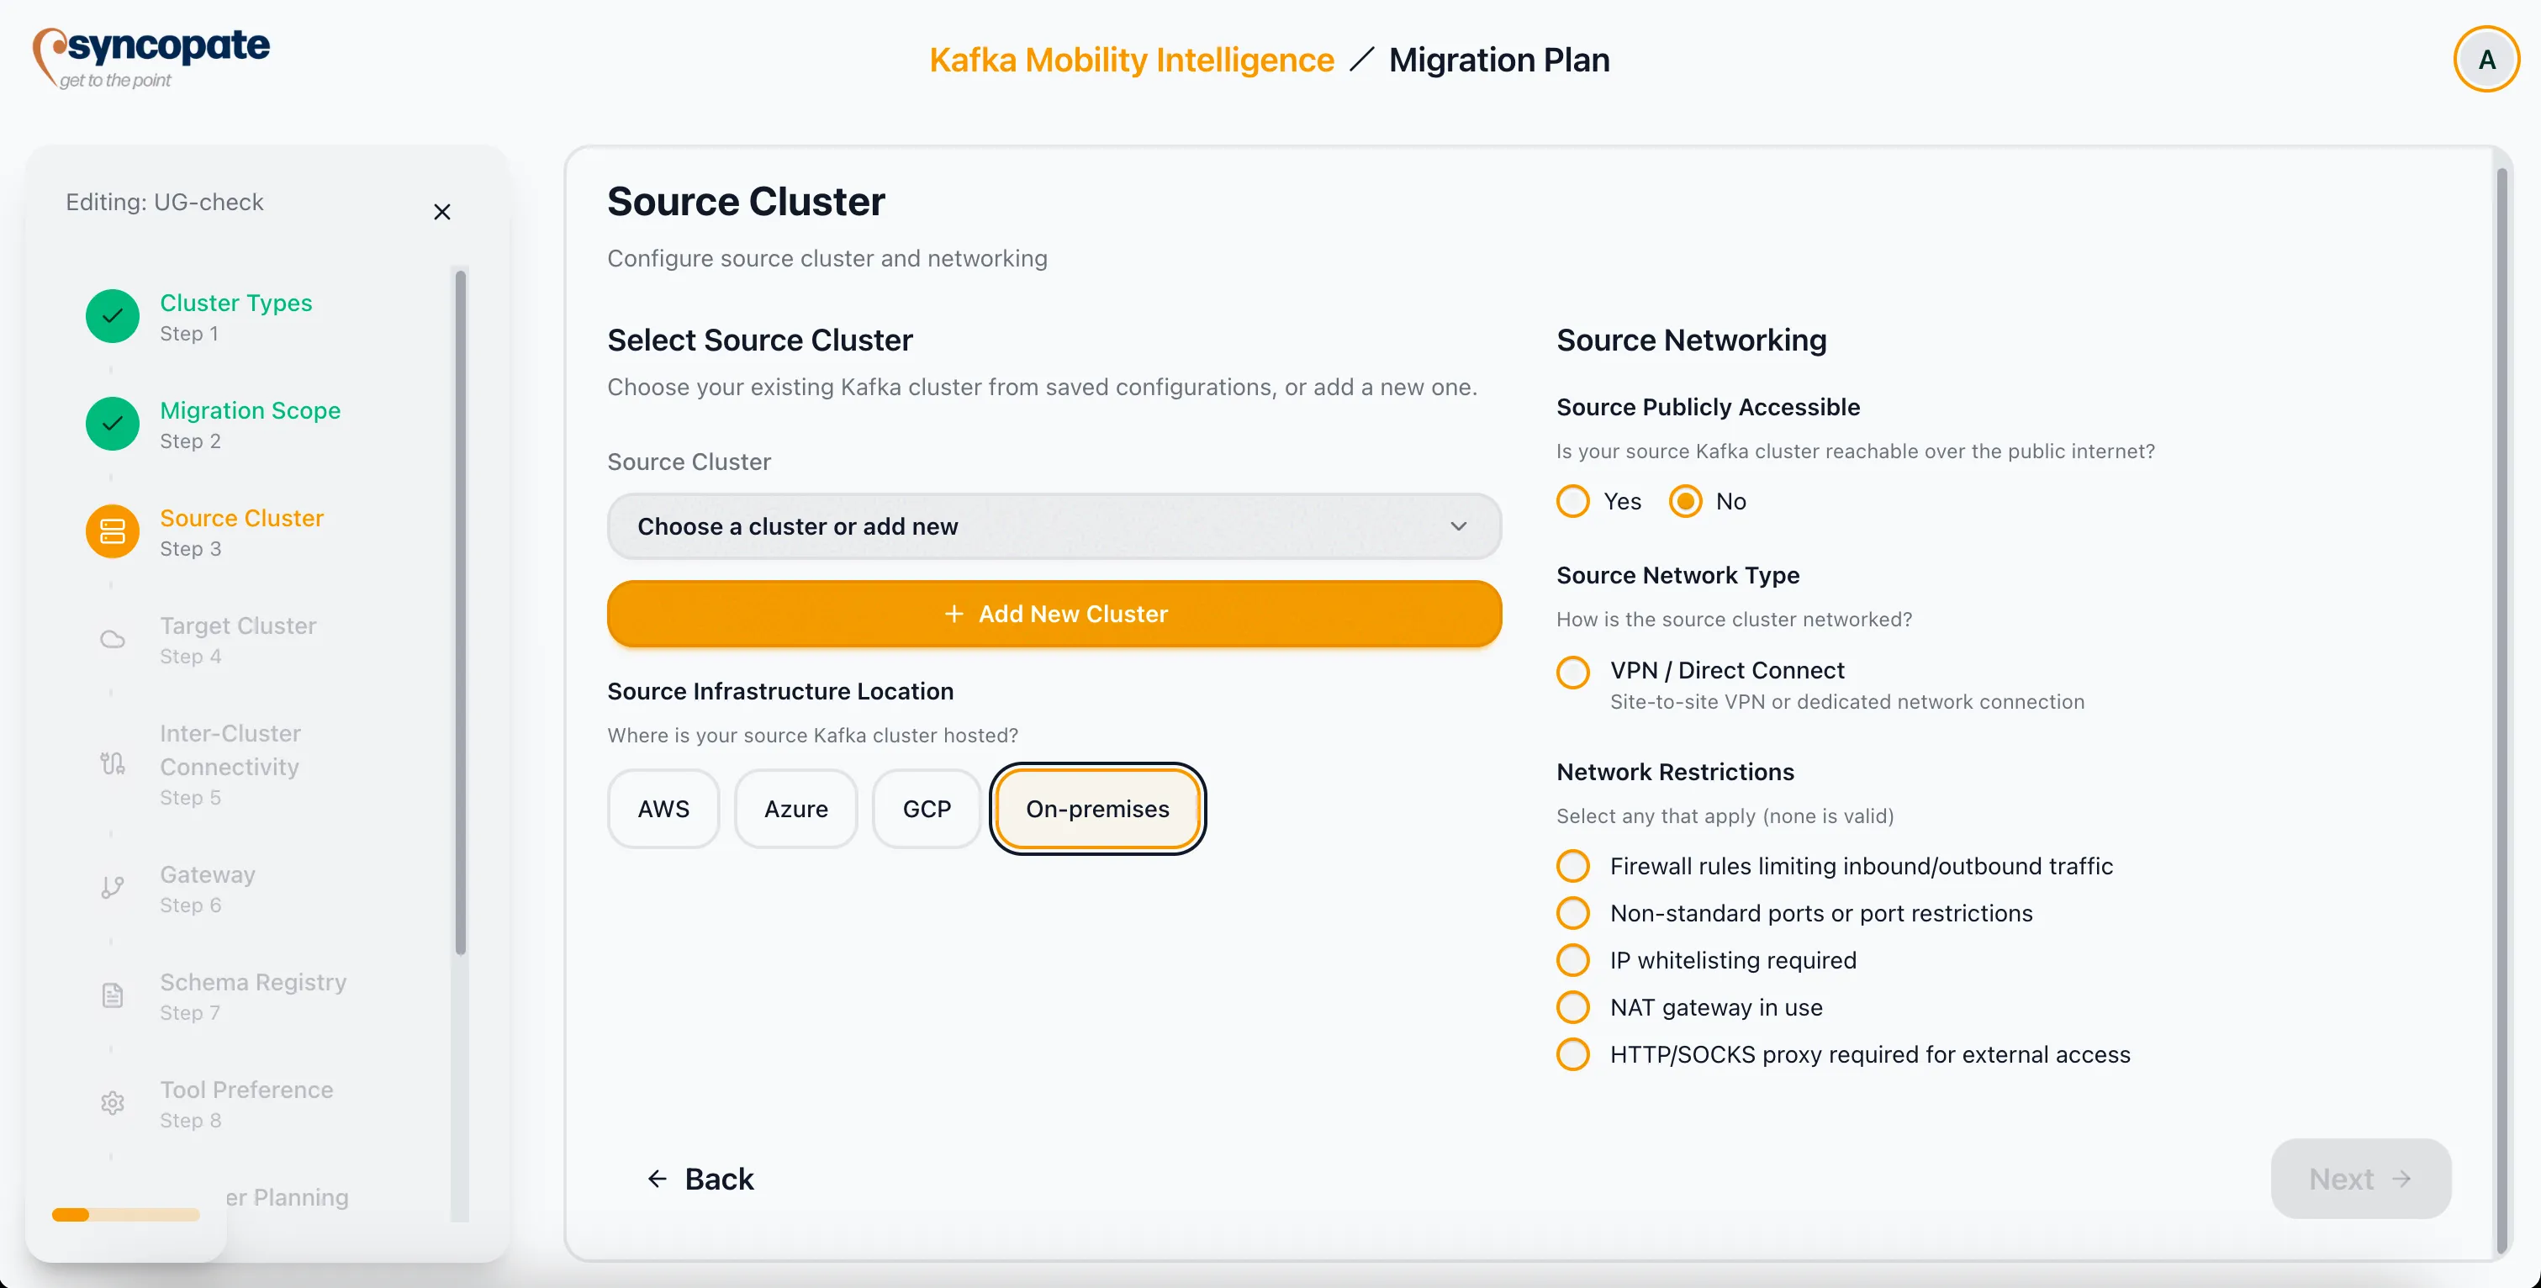The height and width of the screenshot is (1288, 2541).
Task: Select the Inter-Cluster Connectivity step icon
Action: click(x=112, y=764)
